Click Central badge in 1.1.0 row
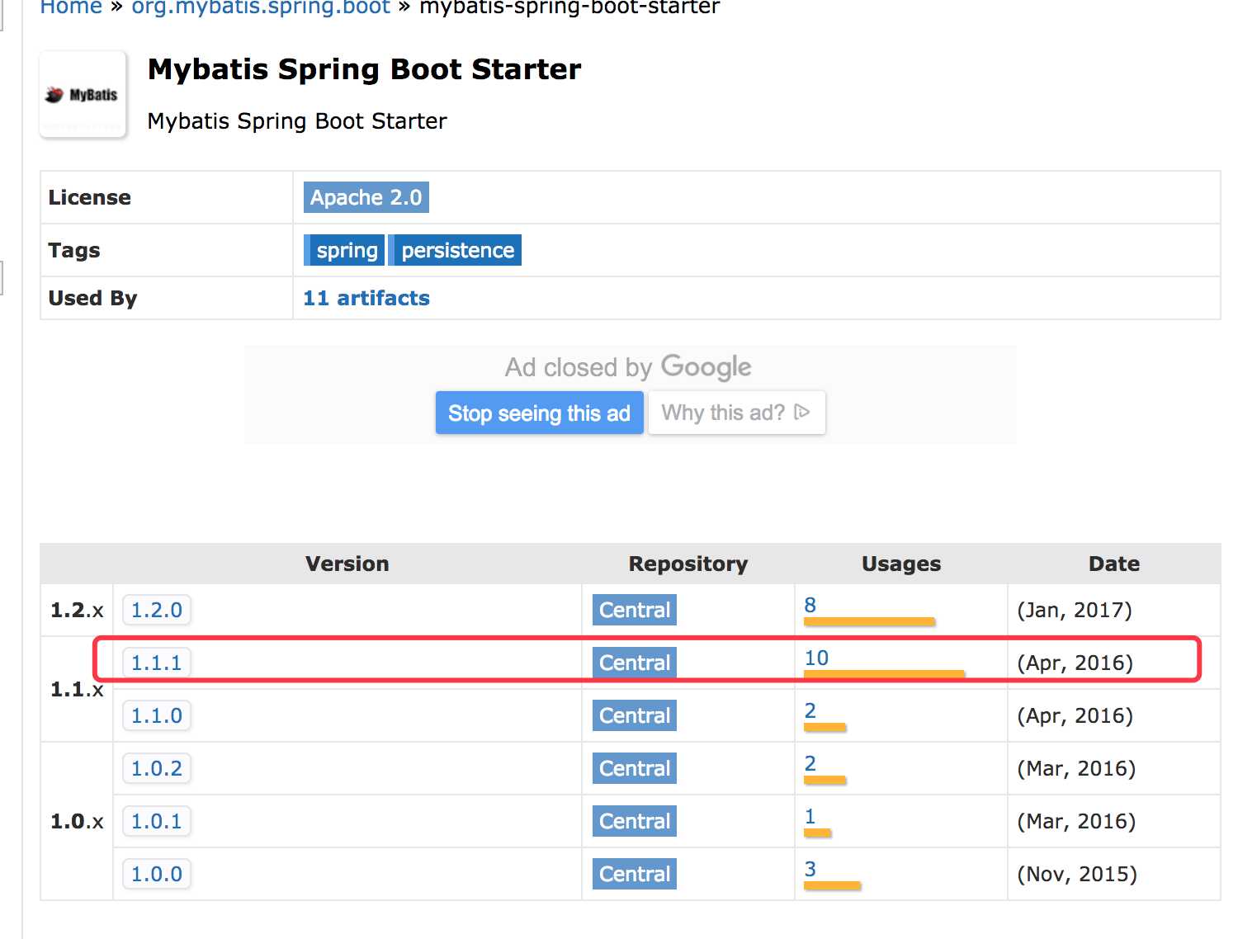This screenshot has width=1238, height=939. pos(634,715)
